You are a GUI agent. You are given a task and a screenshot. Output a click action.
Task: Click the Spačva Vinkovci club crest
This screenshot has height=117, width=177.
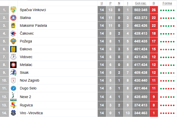coord(13,10)
